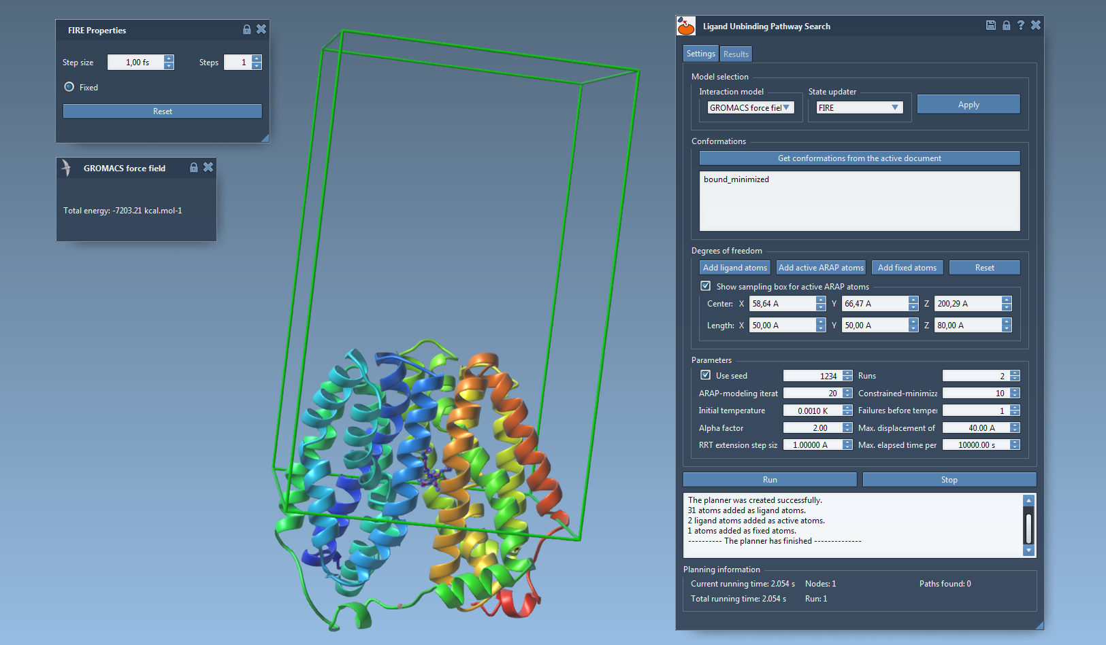Click the lock icon in GROMACS force field panel
Viewport: 1106px width, 645px height.
click(x=193, y=167)
